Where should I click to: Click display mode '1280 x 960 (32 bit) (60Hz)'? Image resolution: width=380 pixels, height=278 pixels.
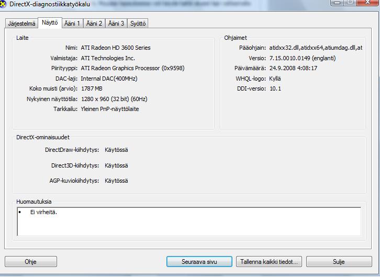coord(114,99)
